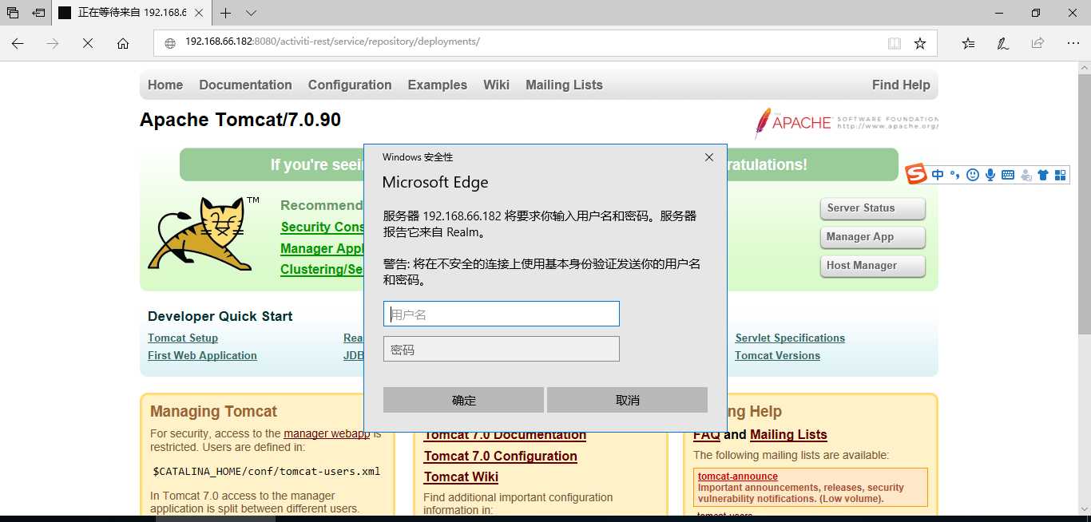Open Documentation in Tomcat nav bar
This screenshot has height=522, width=1091.
coord(245,85)
